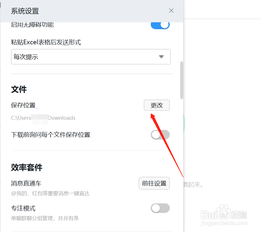Image resolution: width=262 pixels, height=232 pixels.
Task: Click 更改 to change save location
Action: tap(157, 105)
